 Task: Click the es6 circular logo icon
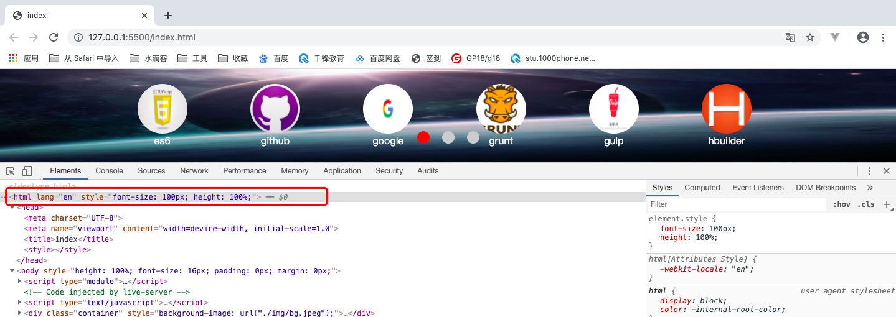click(162, 109)
